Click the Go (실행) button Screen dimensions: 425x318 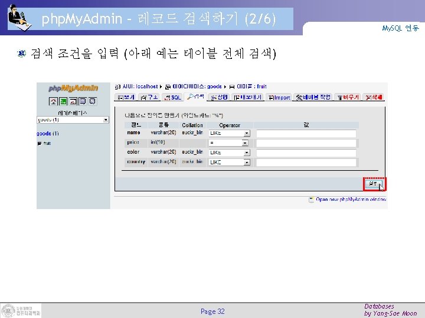click(373, 184)
